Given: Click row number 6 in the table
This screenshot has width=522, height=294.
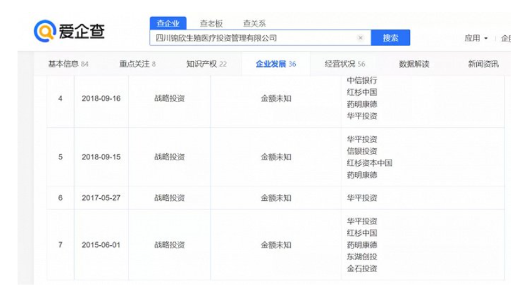Looking at the screenshot, I should pos(60,198).
